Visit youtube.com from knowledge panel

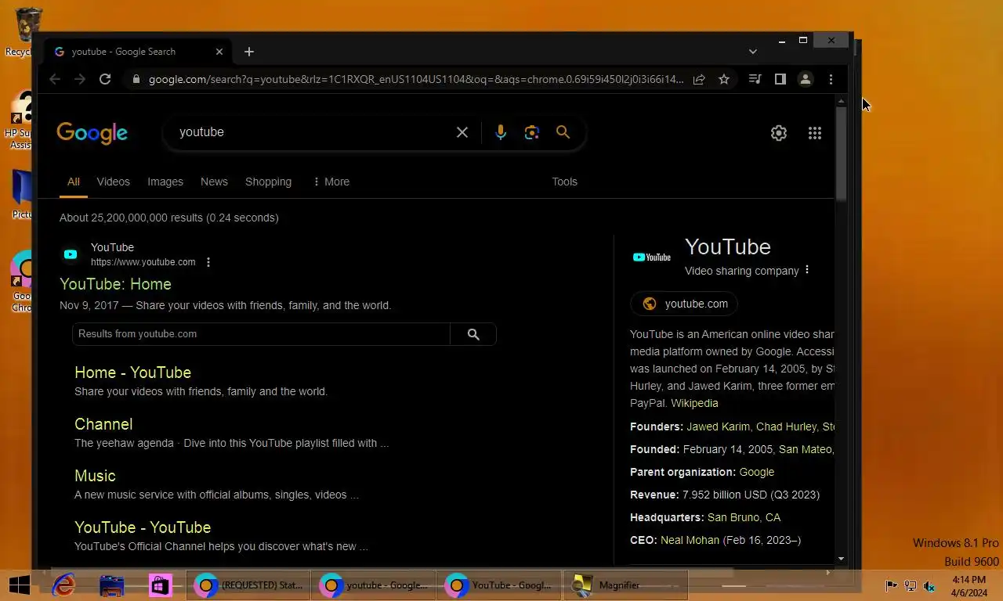click(684, 304)
